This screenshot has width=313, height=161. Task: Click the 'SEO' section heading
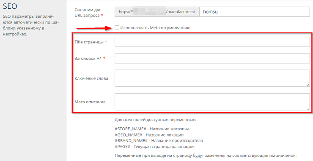tap(10, 6)
